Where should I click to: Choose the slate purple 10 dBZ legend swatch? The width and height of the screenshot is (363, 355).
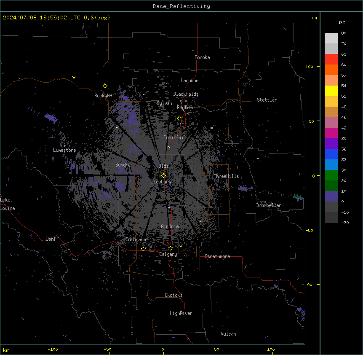pyautogui.click(x=331, y=196)
